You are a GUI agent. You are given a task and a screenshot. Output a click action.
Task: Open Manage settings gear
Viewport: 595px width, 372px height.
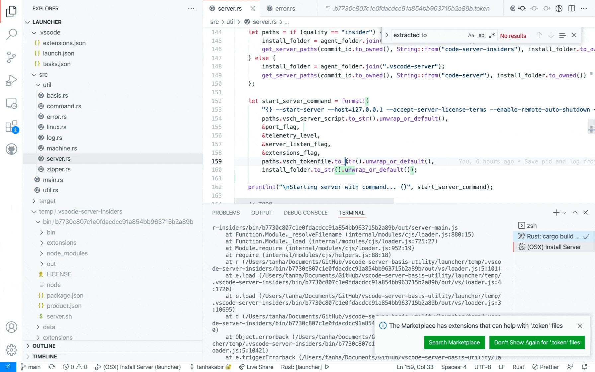(11, 350)
